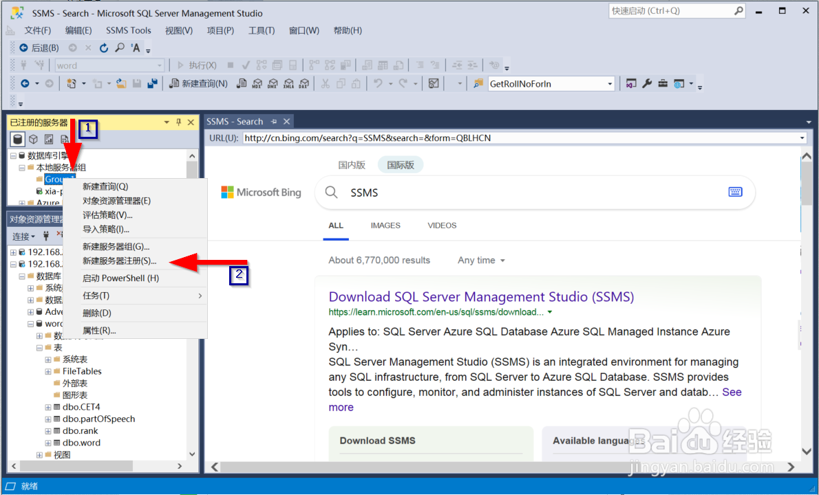Click the Save All disks icon
819x495 pixels.
(153, 83)
